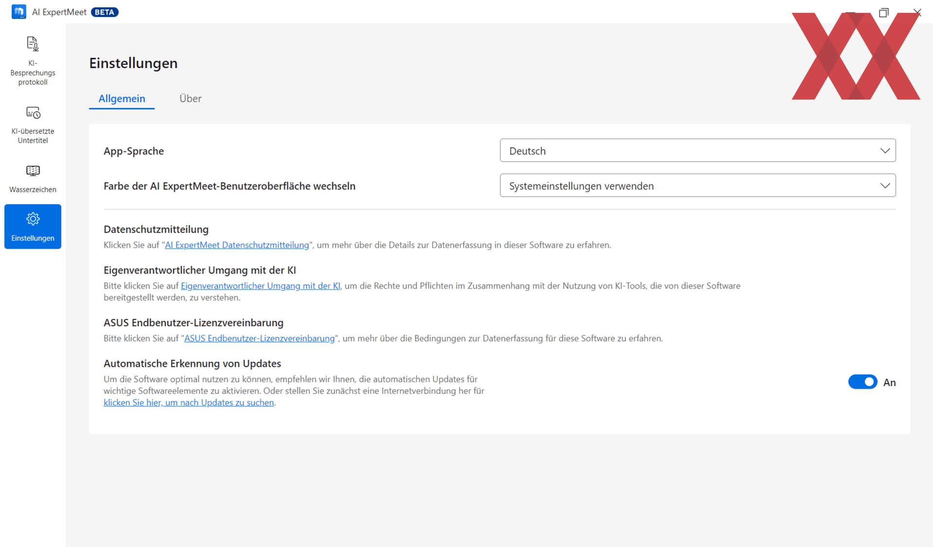Open the ASUS Endbenutzer-Lizenzvereinbarung link
The width and height of the screenshot is (933, 547).
(x=259, y=339)
